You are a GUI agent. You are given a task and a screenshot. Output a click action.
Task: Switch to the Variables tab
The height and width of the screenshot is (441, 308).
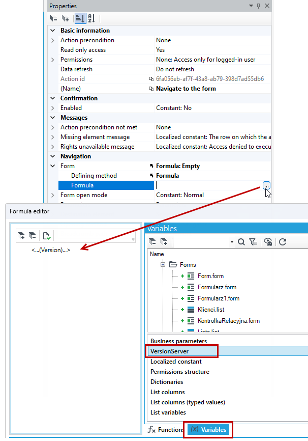point(208,430)
